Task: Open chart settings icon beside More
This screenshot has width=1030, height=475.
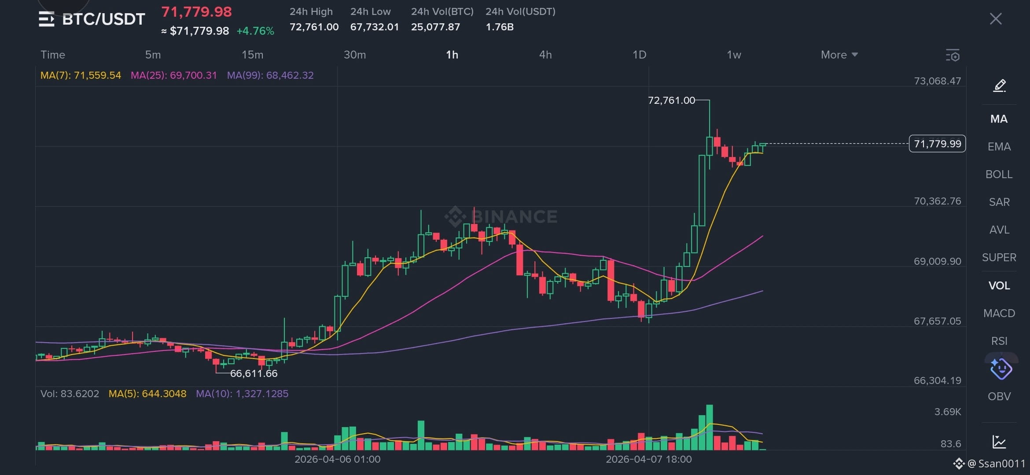Action: pos(953,55)
